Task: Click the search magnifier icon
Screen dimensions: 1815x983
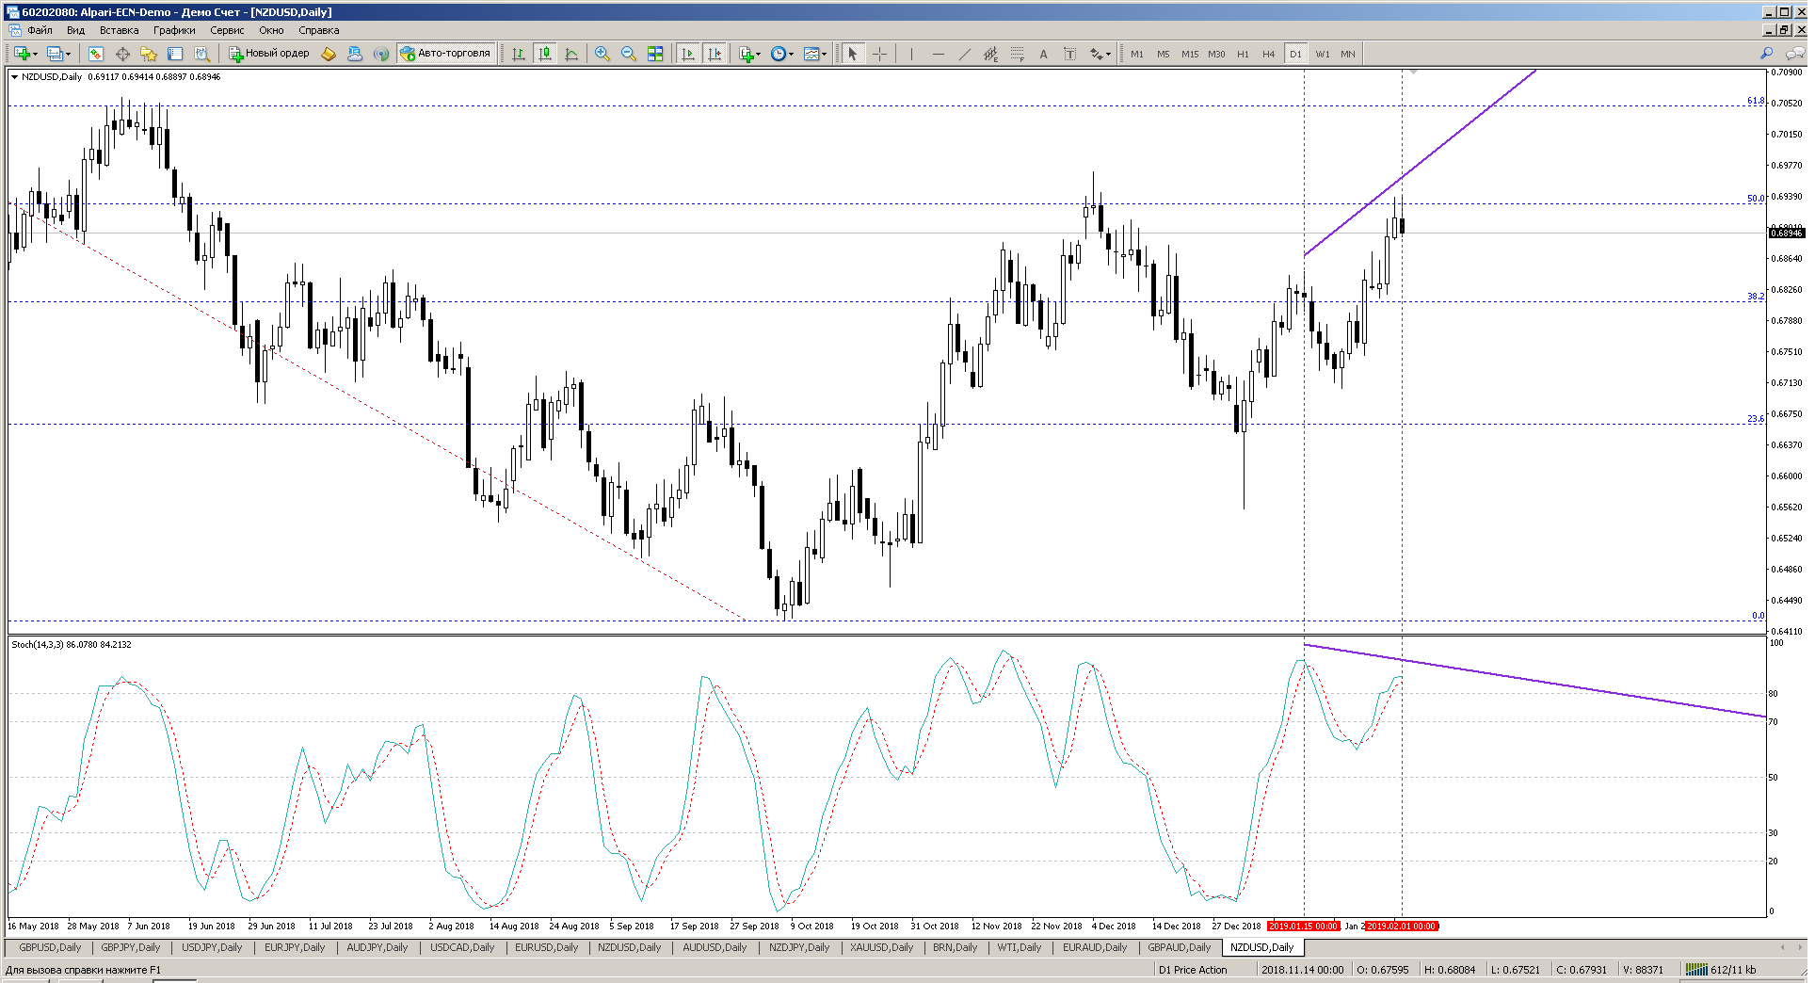Action: [x=1766, y=54]
